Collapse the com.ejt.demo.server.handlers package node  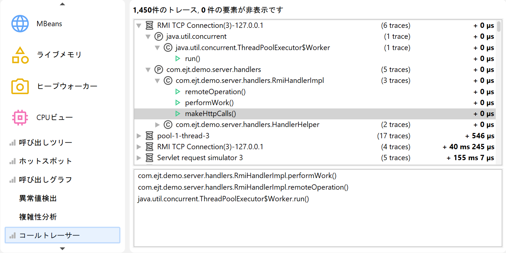pos(148,70)
